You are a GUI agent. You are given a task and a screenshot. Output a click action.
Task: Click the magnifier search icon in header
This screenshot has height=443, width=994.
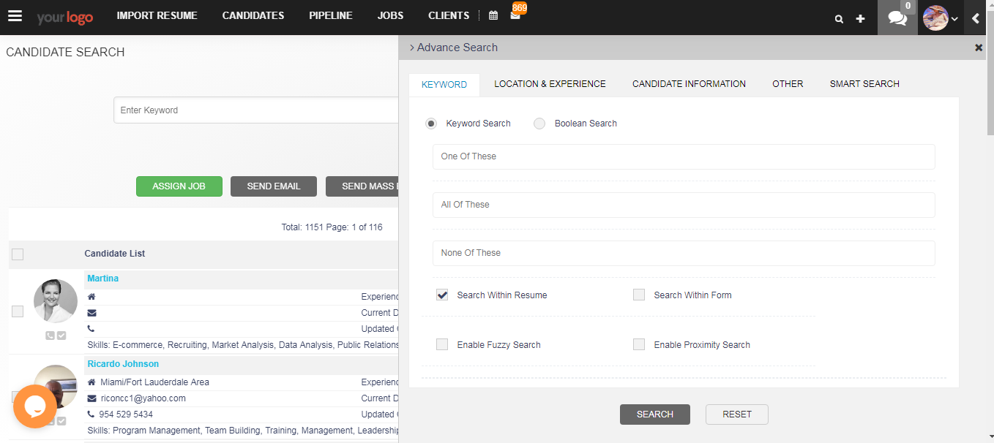pyautogui.click(x=839, y=19)
